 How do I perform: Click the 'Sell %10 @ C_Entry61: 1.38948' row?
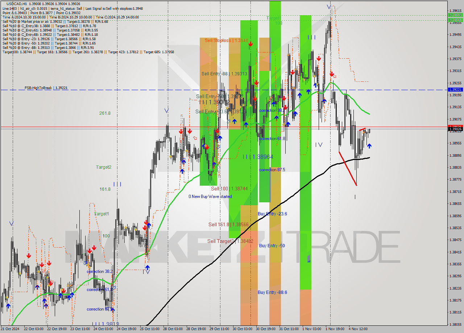(x=50, y=30)
